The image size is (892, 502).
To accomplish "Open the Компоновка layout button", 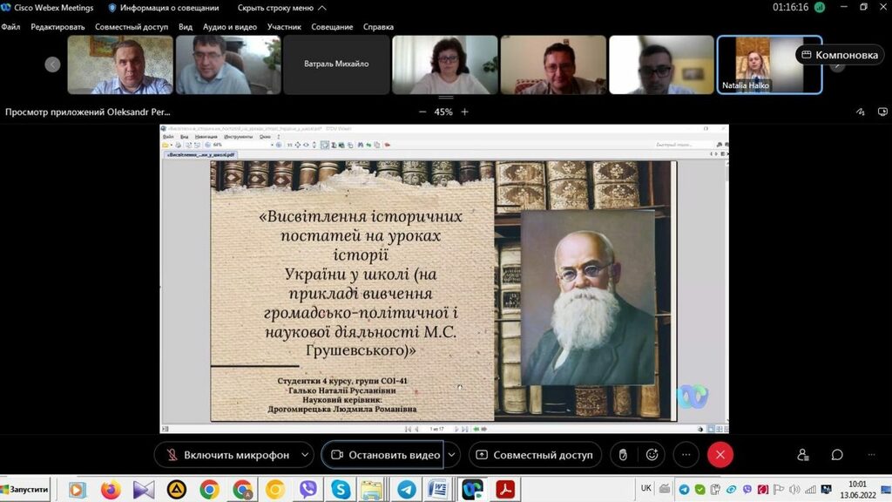I will [840, 55].
